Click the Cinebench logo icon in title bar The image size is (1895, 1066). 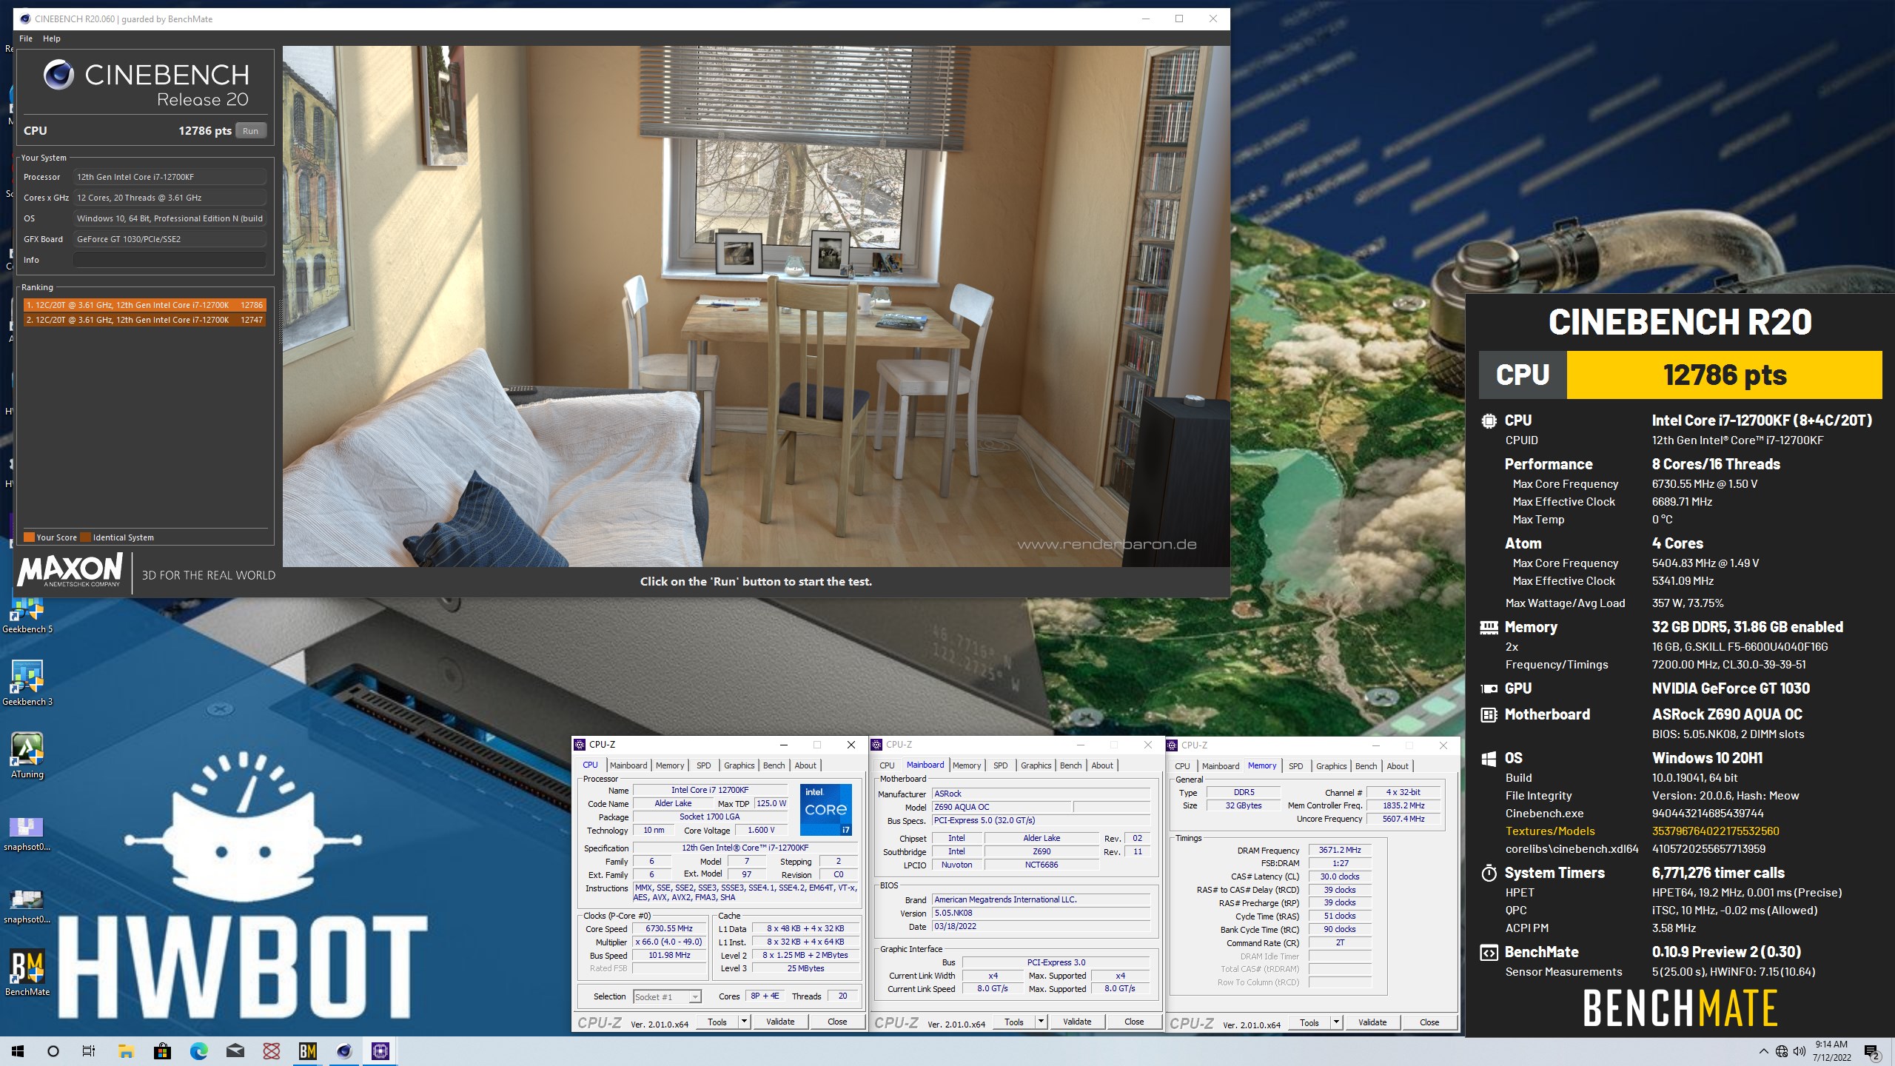point(25,19)
